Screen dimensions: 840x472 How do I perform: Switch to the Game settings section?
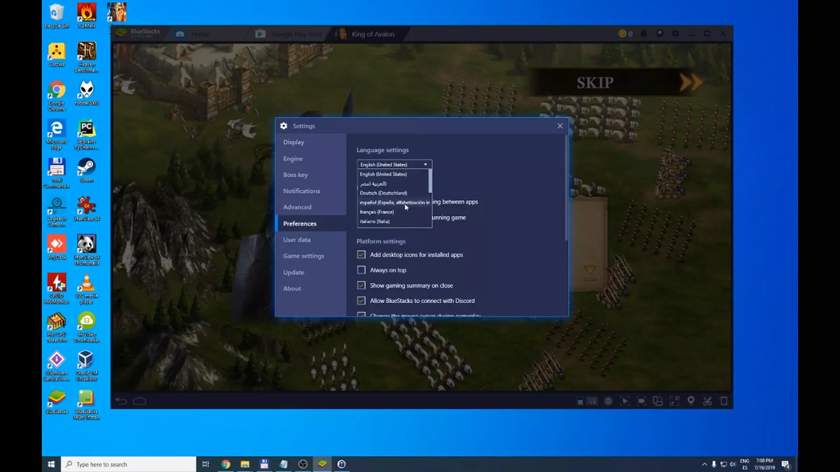coord(303,256)
